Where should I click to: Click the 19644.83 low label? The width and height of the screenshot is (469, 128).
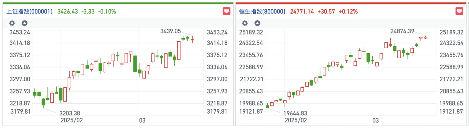(x=295, y=113)
